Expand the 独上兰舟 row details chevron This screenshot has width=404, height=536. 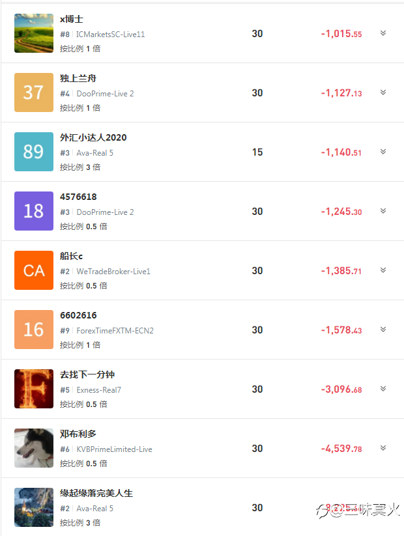[x=383, y=92]
